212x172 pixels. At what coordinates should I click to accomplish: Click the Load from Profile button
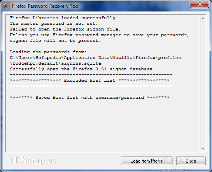click(146, 161)
